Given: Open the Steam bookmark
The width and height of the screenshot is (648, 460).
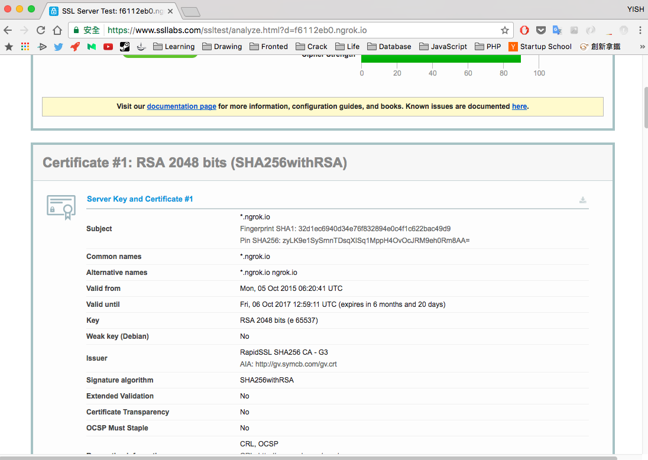Looking at the screenshot, I should pos(124,47).
